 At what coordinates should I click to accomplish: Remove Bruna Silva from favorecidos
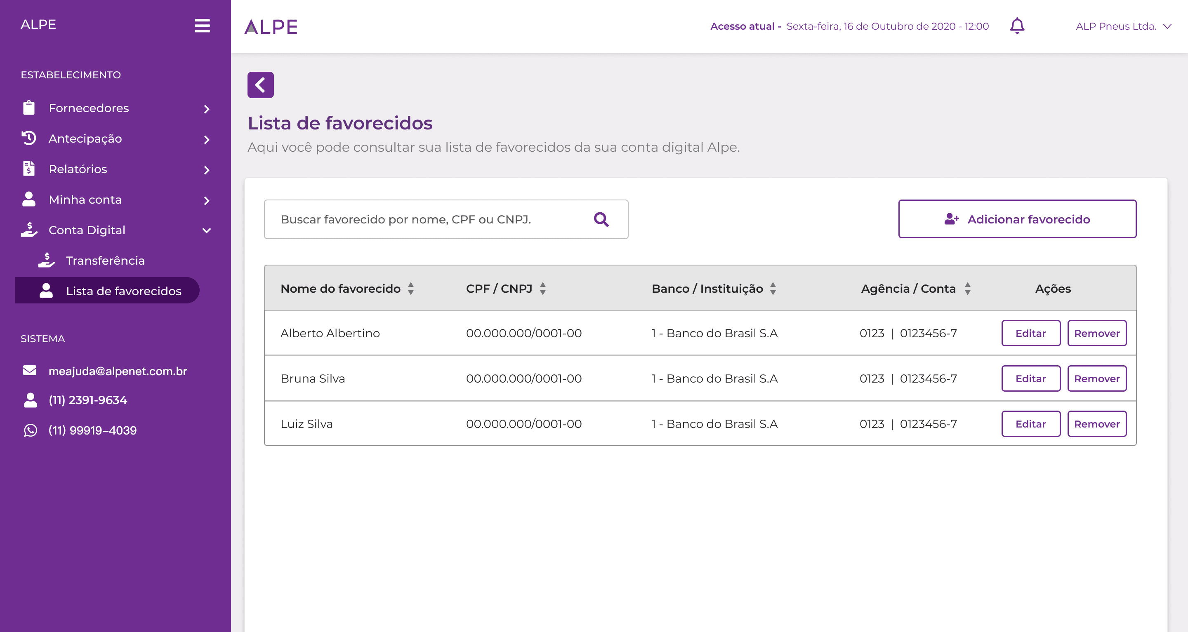pyautogui.click(x=1097, y=378)
